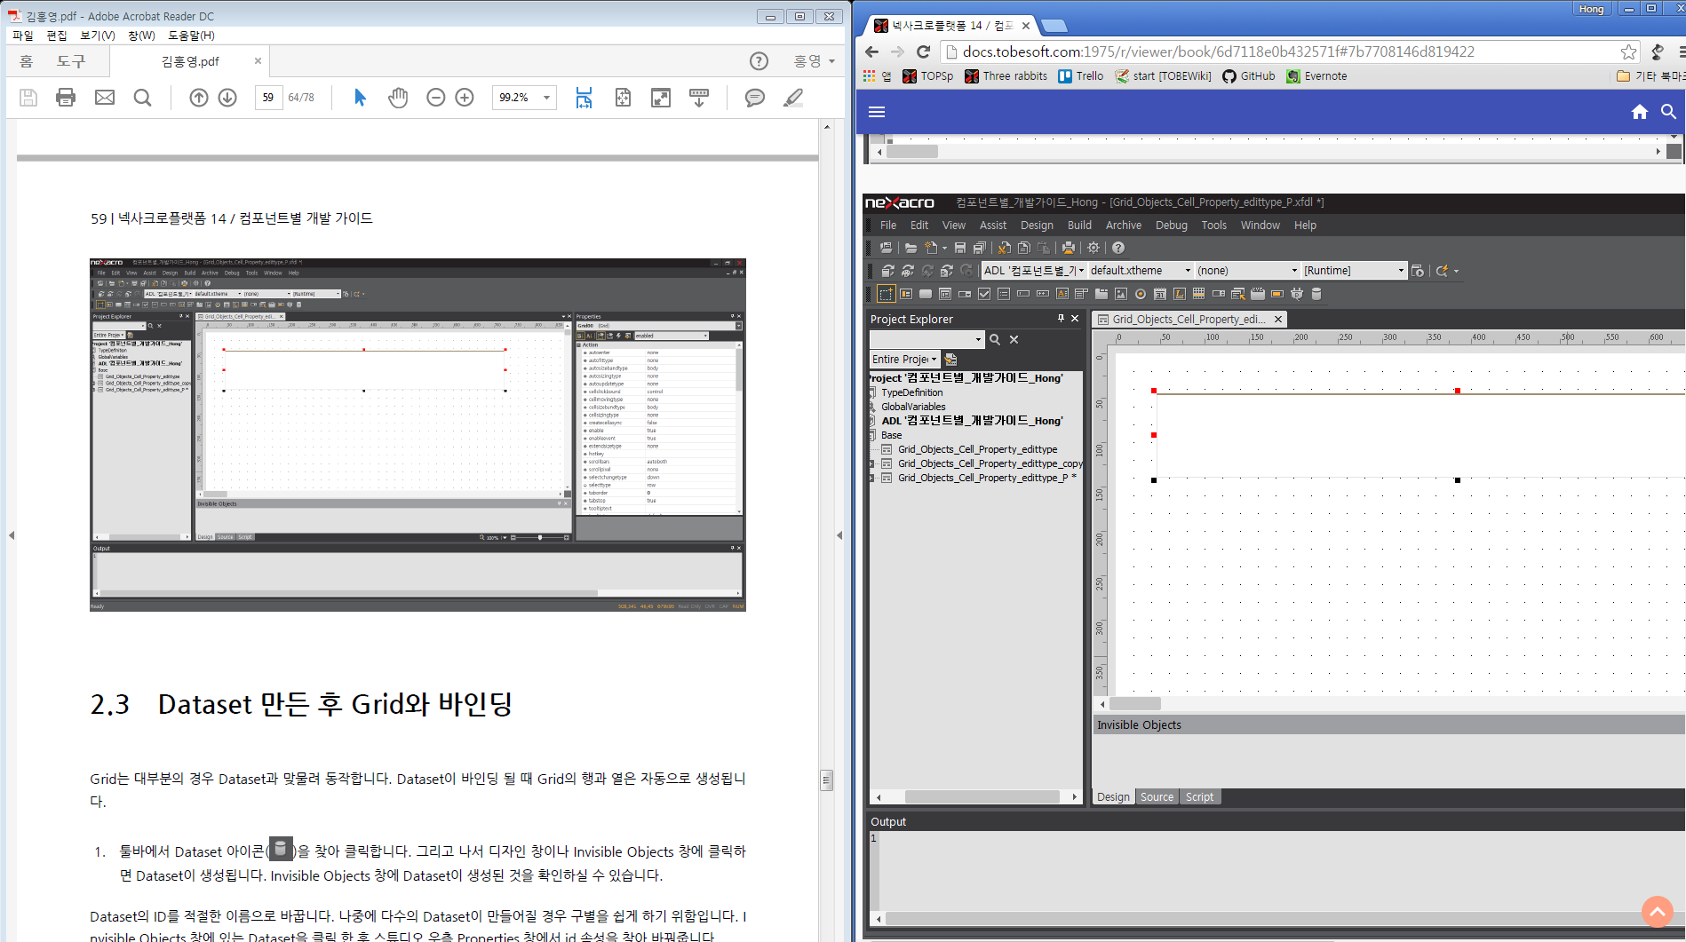Close the 김홍영.pdf document tab
This screenshot has width=1686, height=942.
pos(258,61)
